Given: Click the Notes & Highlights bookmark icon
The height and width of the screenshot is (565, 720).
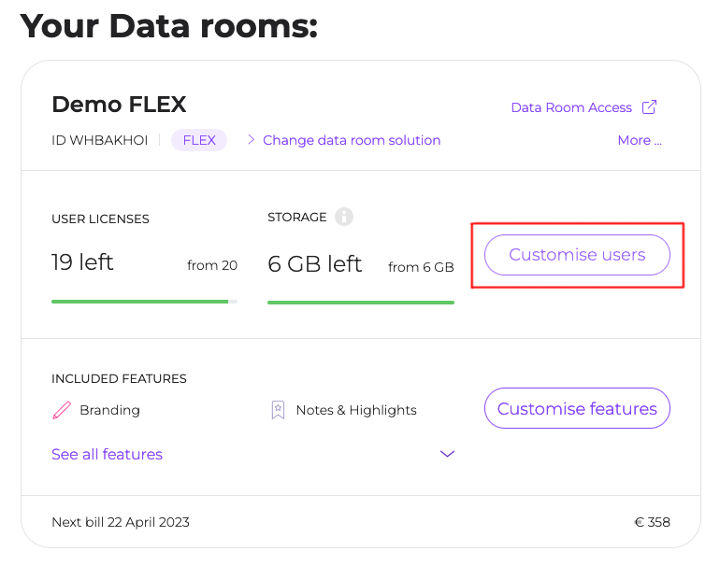Looking at the screenshot, I should pos(277,410).
